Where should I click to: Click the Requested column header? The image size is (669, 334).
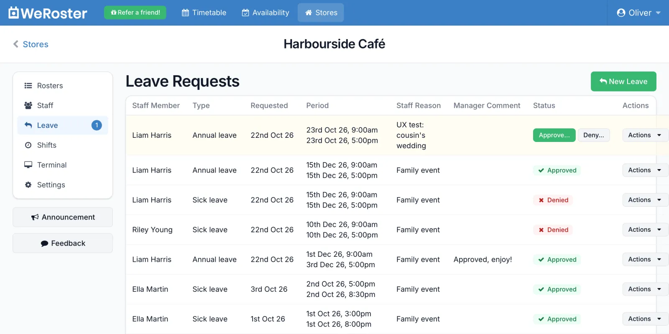(269, 106)
